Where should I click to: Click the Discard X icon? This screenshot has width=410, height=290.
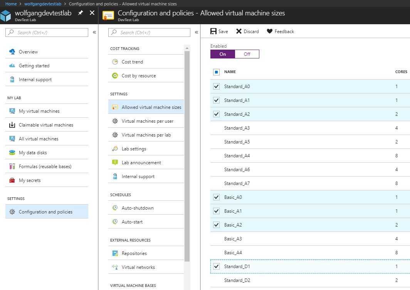tap(239, 31)
